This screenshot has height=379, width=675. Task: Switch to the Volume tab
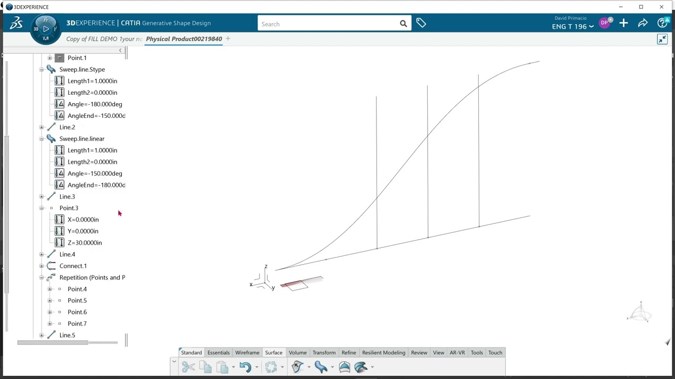(297, 353)
